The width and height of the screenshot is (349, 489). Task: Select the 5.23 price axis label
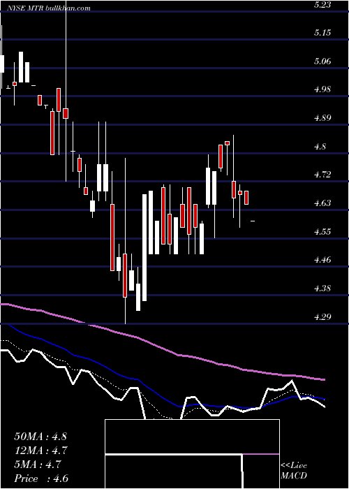click(322, 4)
